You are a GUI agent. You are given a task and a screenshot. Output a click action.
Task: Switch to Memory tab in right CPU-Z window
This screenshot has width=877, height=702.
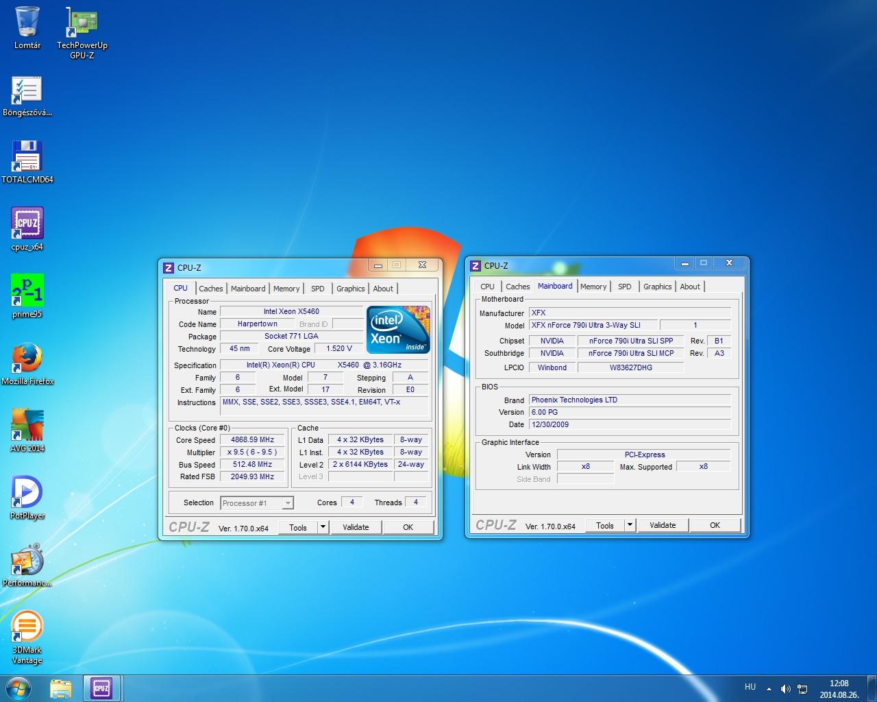click(x=593, y=287)
